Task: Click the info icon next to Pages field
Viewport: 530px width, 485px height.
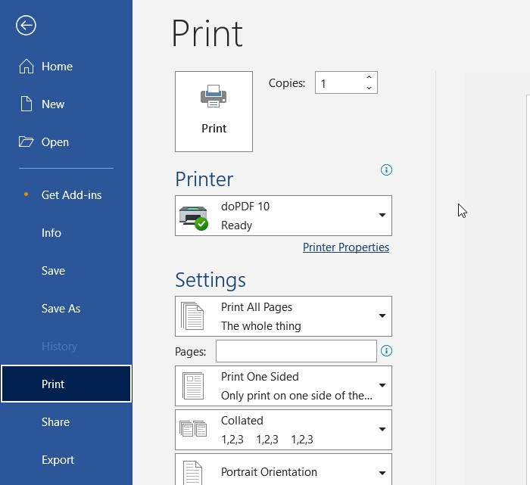Action: point(386,351)
